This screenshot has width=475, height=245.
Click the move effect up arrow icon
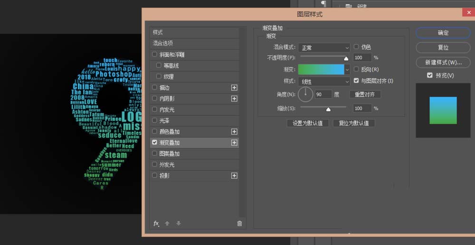[x=167, y=224]
